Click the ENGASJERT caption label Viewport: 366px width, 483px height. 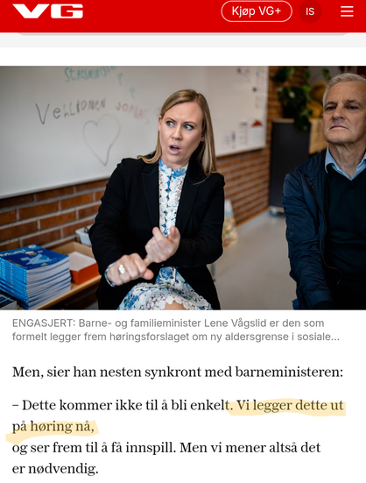click(x=44, y=323)
